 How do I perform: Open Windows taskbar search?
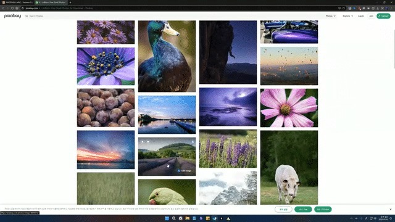coord(174,218)
